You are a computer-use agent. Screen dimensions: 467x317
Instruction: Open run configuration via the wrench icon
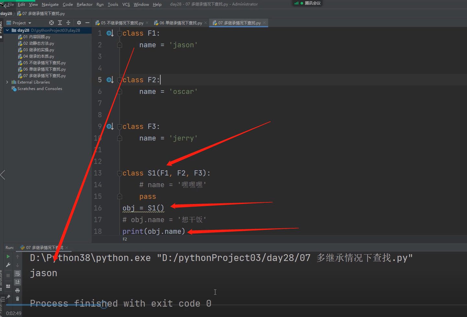[8, 265]
